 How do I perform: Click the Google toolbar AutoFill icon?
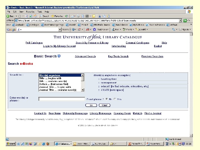[x=137, y=30]
